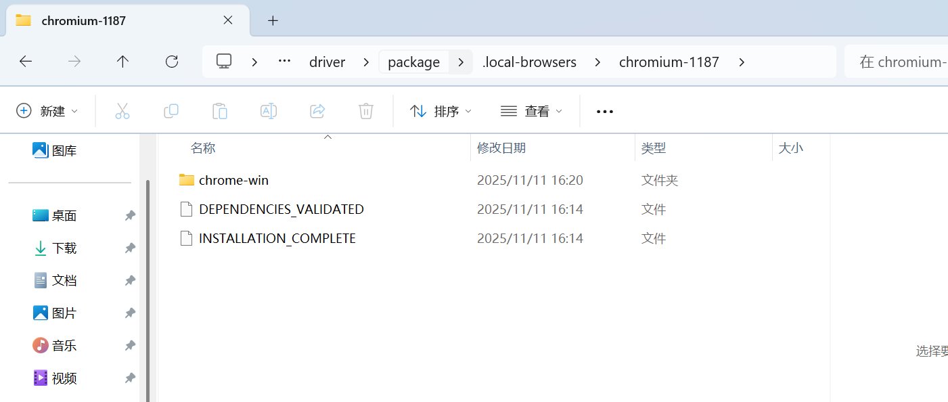Viewport: 948px width, 402px height.
Task: Click the up-folder arrow button
Action: [122, 62]
